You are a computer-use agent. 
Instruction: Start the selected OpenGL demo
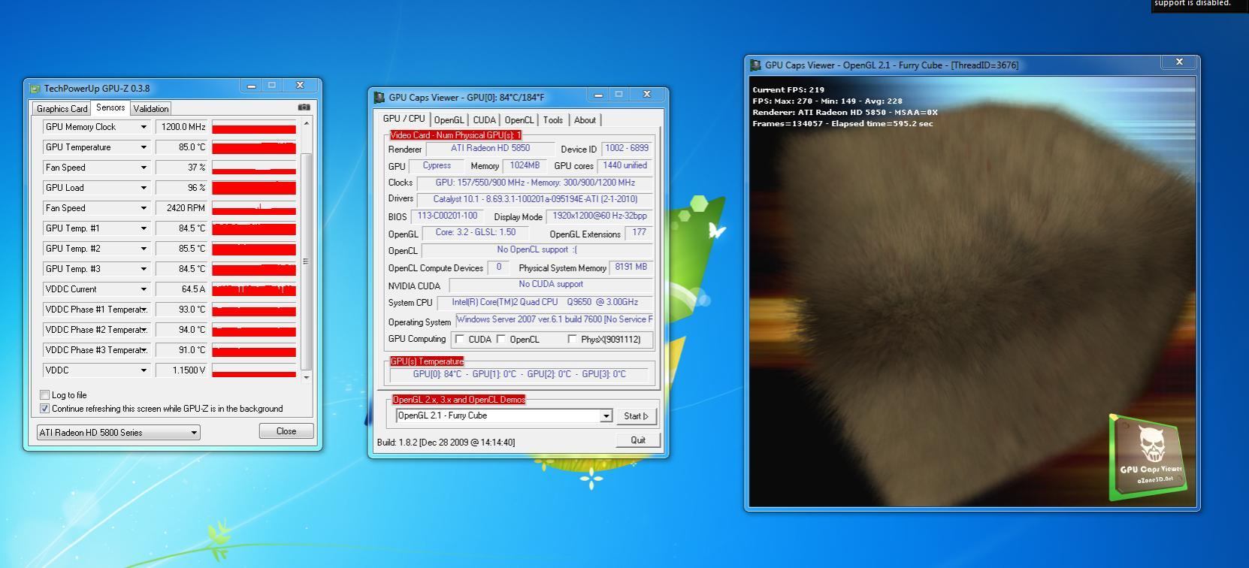click(x=636, y=416)
